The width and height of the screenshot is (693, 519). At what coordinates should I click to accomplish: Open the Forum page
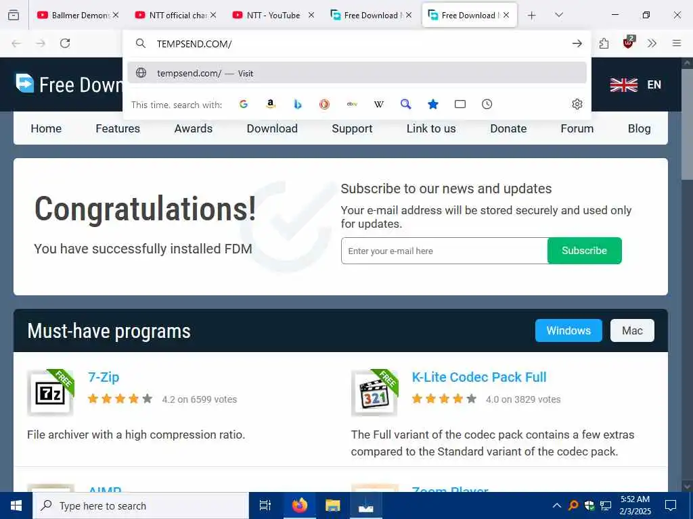pos(577,128)
